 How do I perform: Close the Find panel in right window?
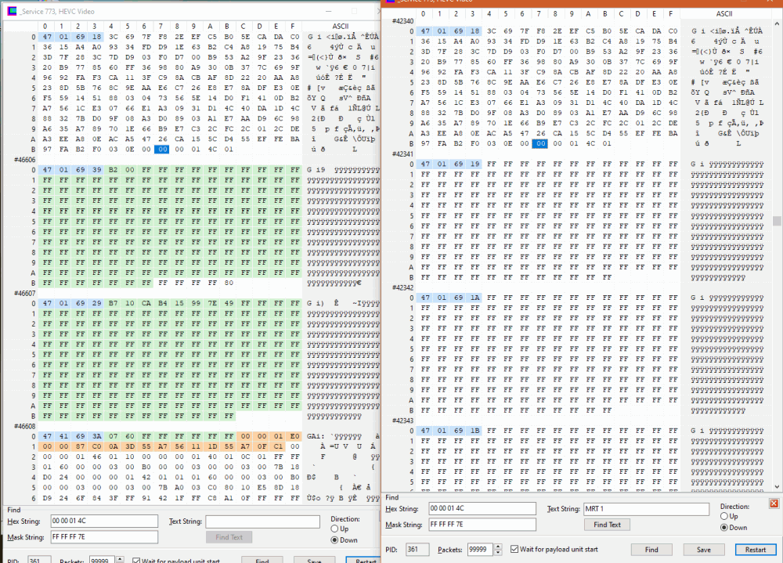[x=774, y=503]
